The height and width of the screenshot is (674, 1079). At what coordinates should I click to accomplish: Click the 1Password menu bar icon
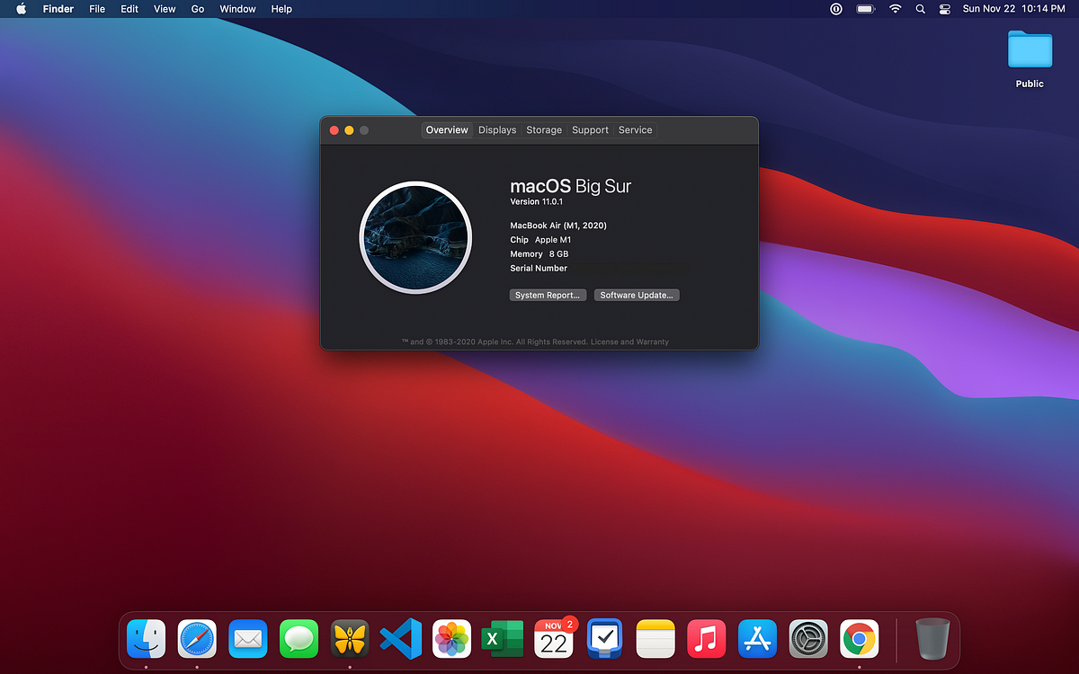pyautogui.click(x=835, y=9)
